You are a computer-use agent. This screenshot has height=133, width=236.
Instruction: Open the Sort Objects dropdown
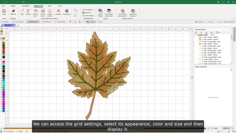[x=88, y=10]
